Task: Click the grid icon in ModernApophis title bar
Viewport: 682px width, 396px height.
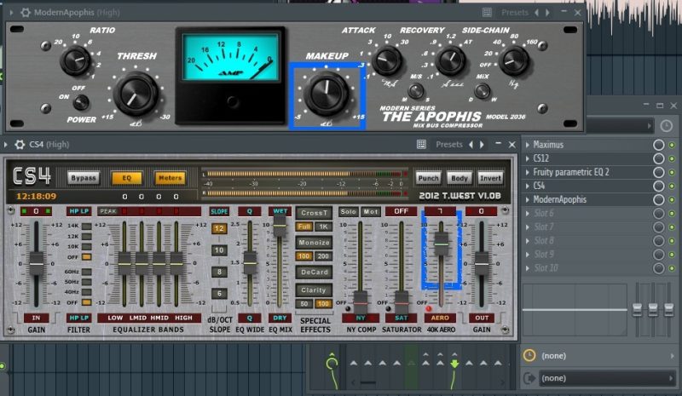Action: 487,13
